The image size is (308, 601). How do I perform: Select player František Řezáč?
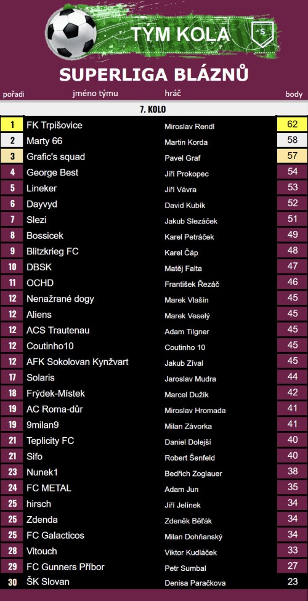point(192,284)
